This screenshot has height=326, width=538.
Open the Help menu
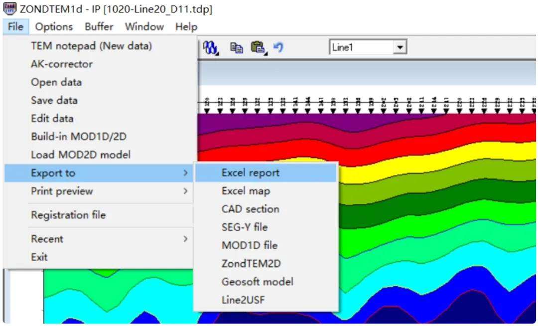[186, 27]
